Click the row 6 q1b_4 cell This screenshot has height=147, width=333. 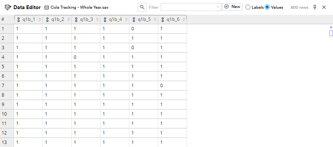(x=115, y=76)
